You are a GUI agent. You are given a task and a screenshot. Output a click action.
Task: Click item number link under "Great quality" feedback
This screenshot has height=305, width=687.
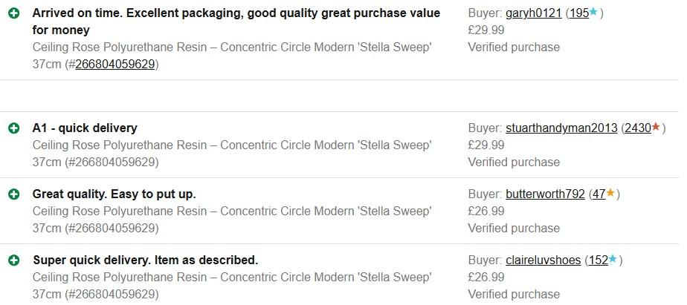click(x=115, y=228)
